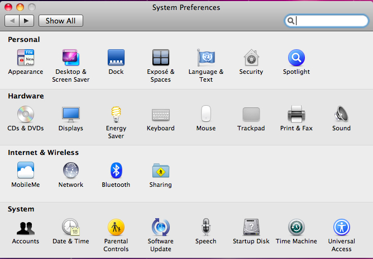Viewport: 373px width, 259px height.
Task: Open the Sharing preferences pane
Action: coord(161,171)
